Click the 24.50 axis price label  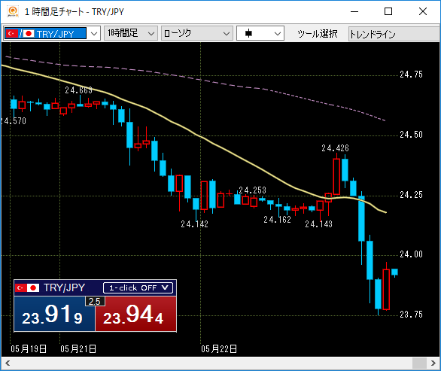coord(411,135)
